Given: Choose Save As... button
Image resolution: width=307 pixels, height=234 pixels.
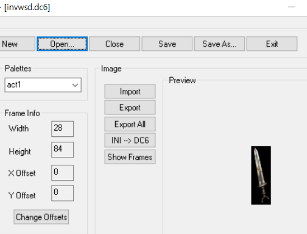Looking at the screenshot, I should [x=219, y=44].
